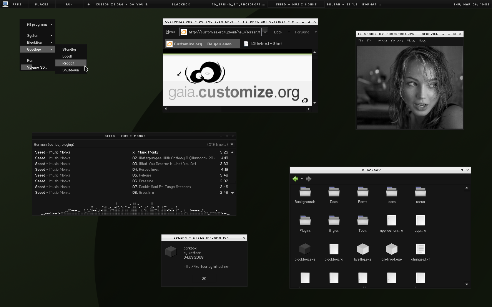
Task: Select the apps.rc file icon
Action: [420, 220]
